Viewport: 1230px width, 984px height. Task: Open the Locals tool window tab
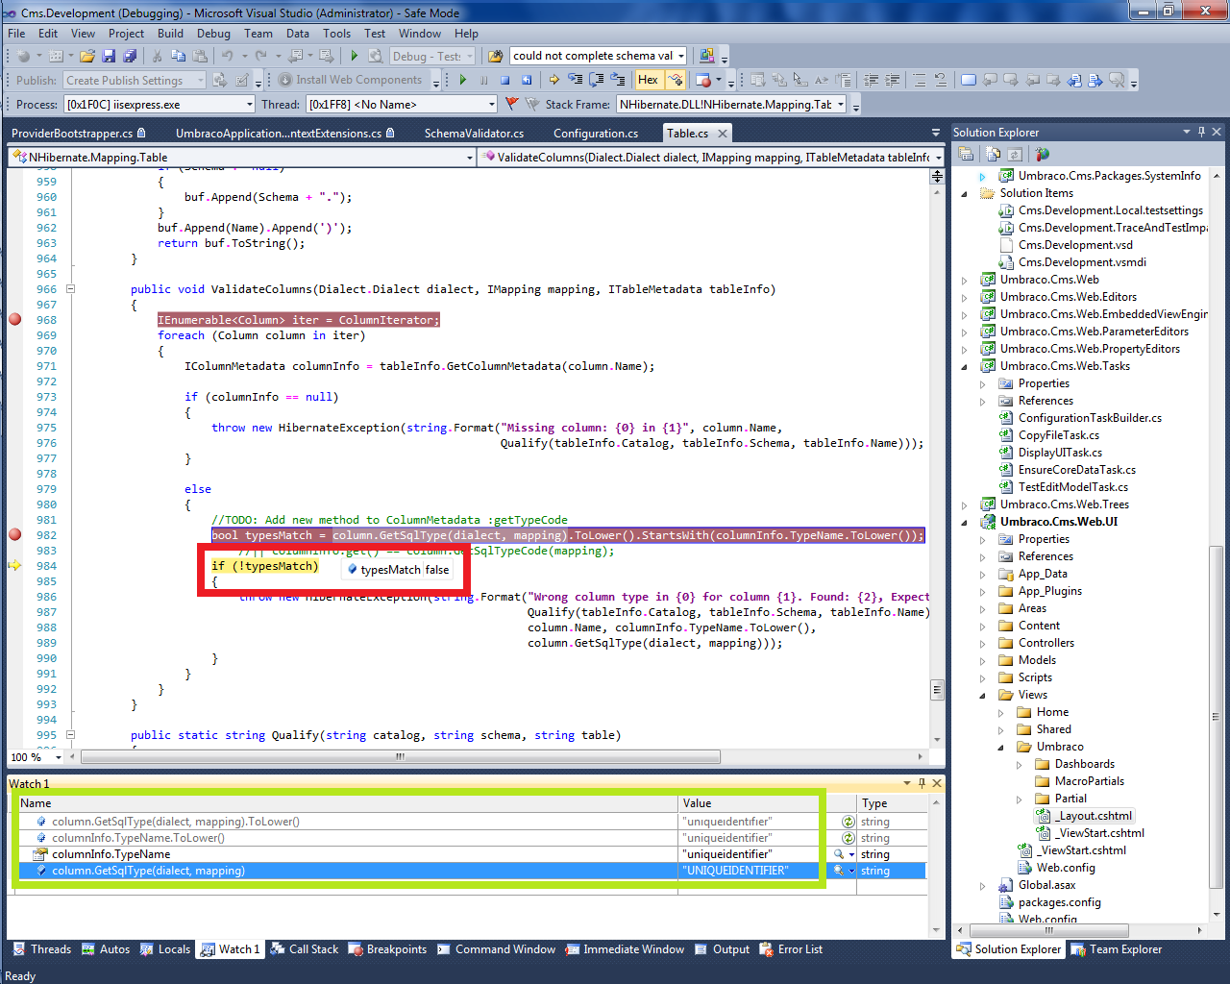(165, 949)
